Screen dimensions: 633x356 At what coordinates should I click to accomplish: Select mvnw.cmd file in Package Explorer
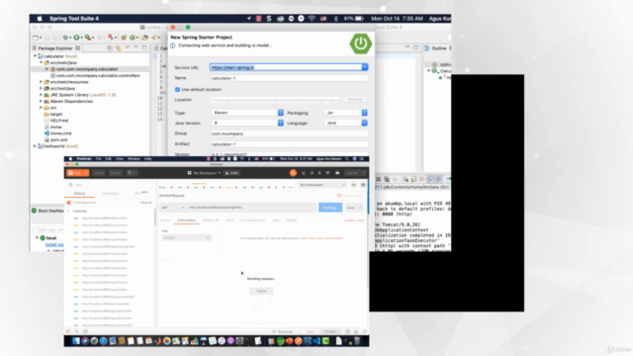[60, 133]
